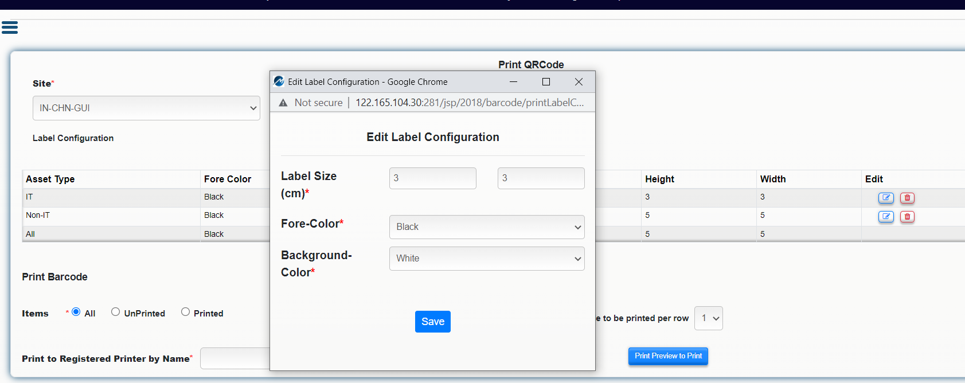Edit the Non-IT row label configuration
The image size is (965, 383).
pos(886,216)
